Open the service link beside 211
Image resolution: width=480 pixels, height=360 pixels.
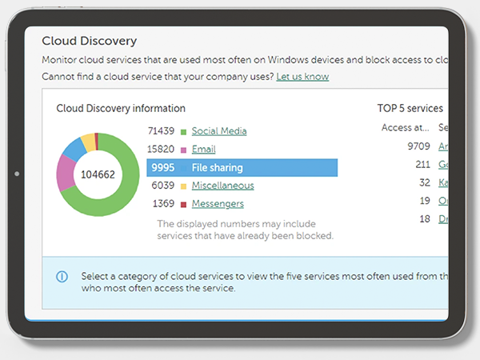(443, 164)
